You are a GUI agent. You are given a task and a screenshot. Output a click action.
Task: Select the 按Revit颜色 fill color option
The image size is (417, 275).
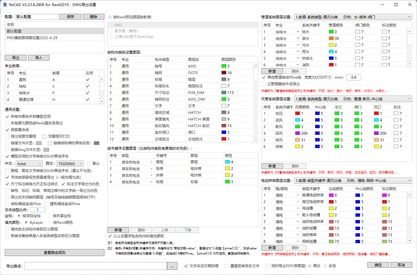coord(50,223)
